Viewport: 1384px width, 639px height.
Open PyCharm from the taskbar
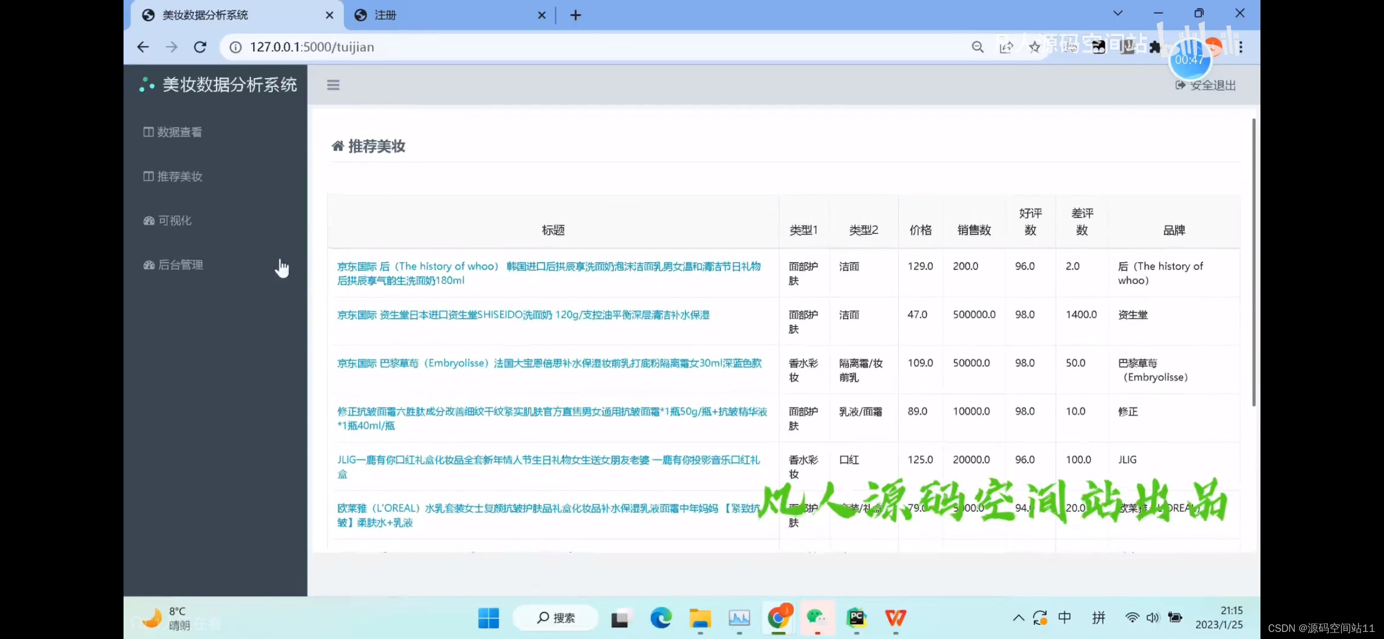(x=856, y=618)
